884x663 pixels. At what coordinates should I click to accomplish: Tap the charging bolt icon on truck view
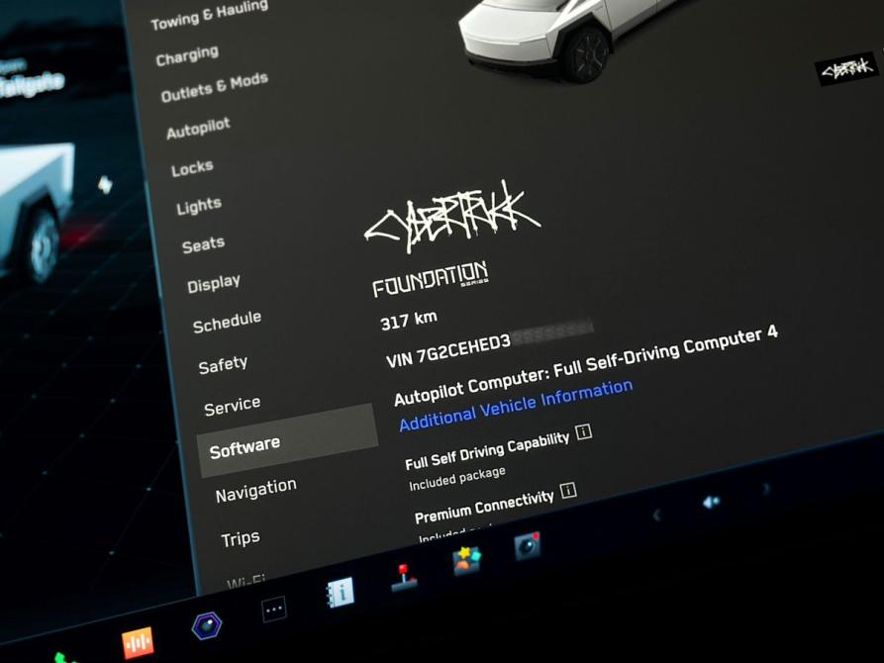click(x=105, y=184)
